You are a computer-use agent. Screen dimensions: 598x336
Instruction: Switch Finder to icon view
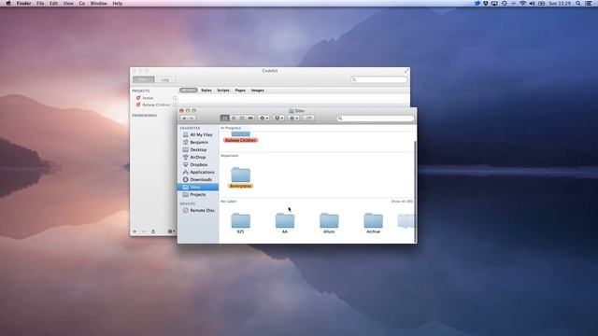(x=224, y=119)
